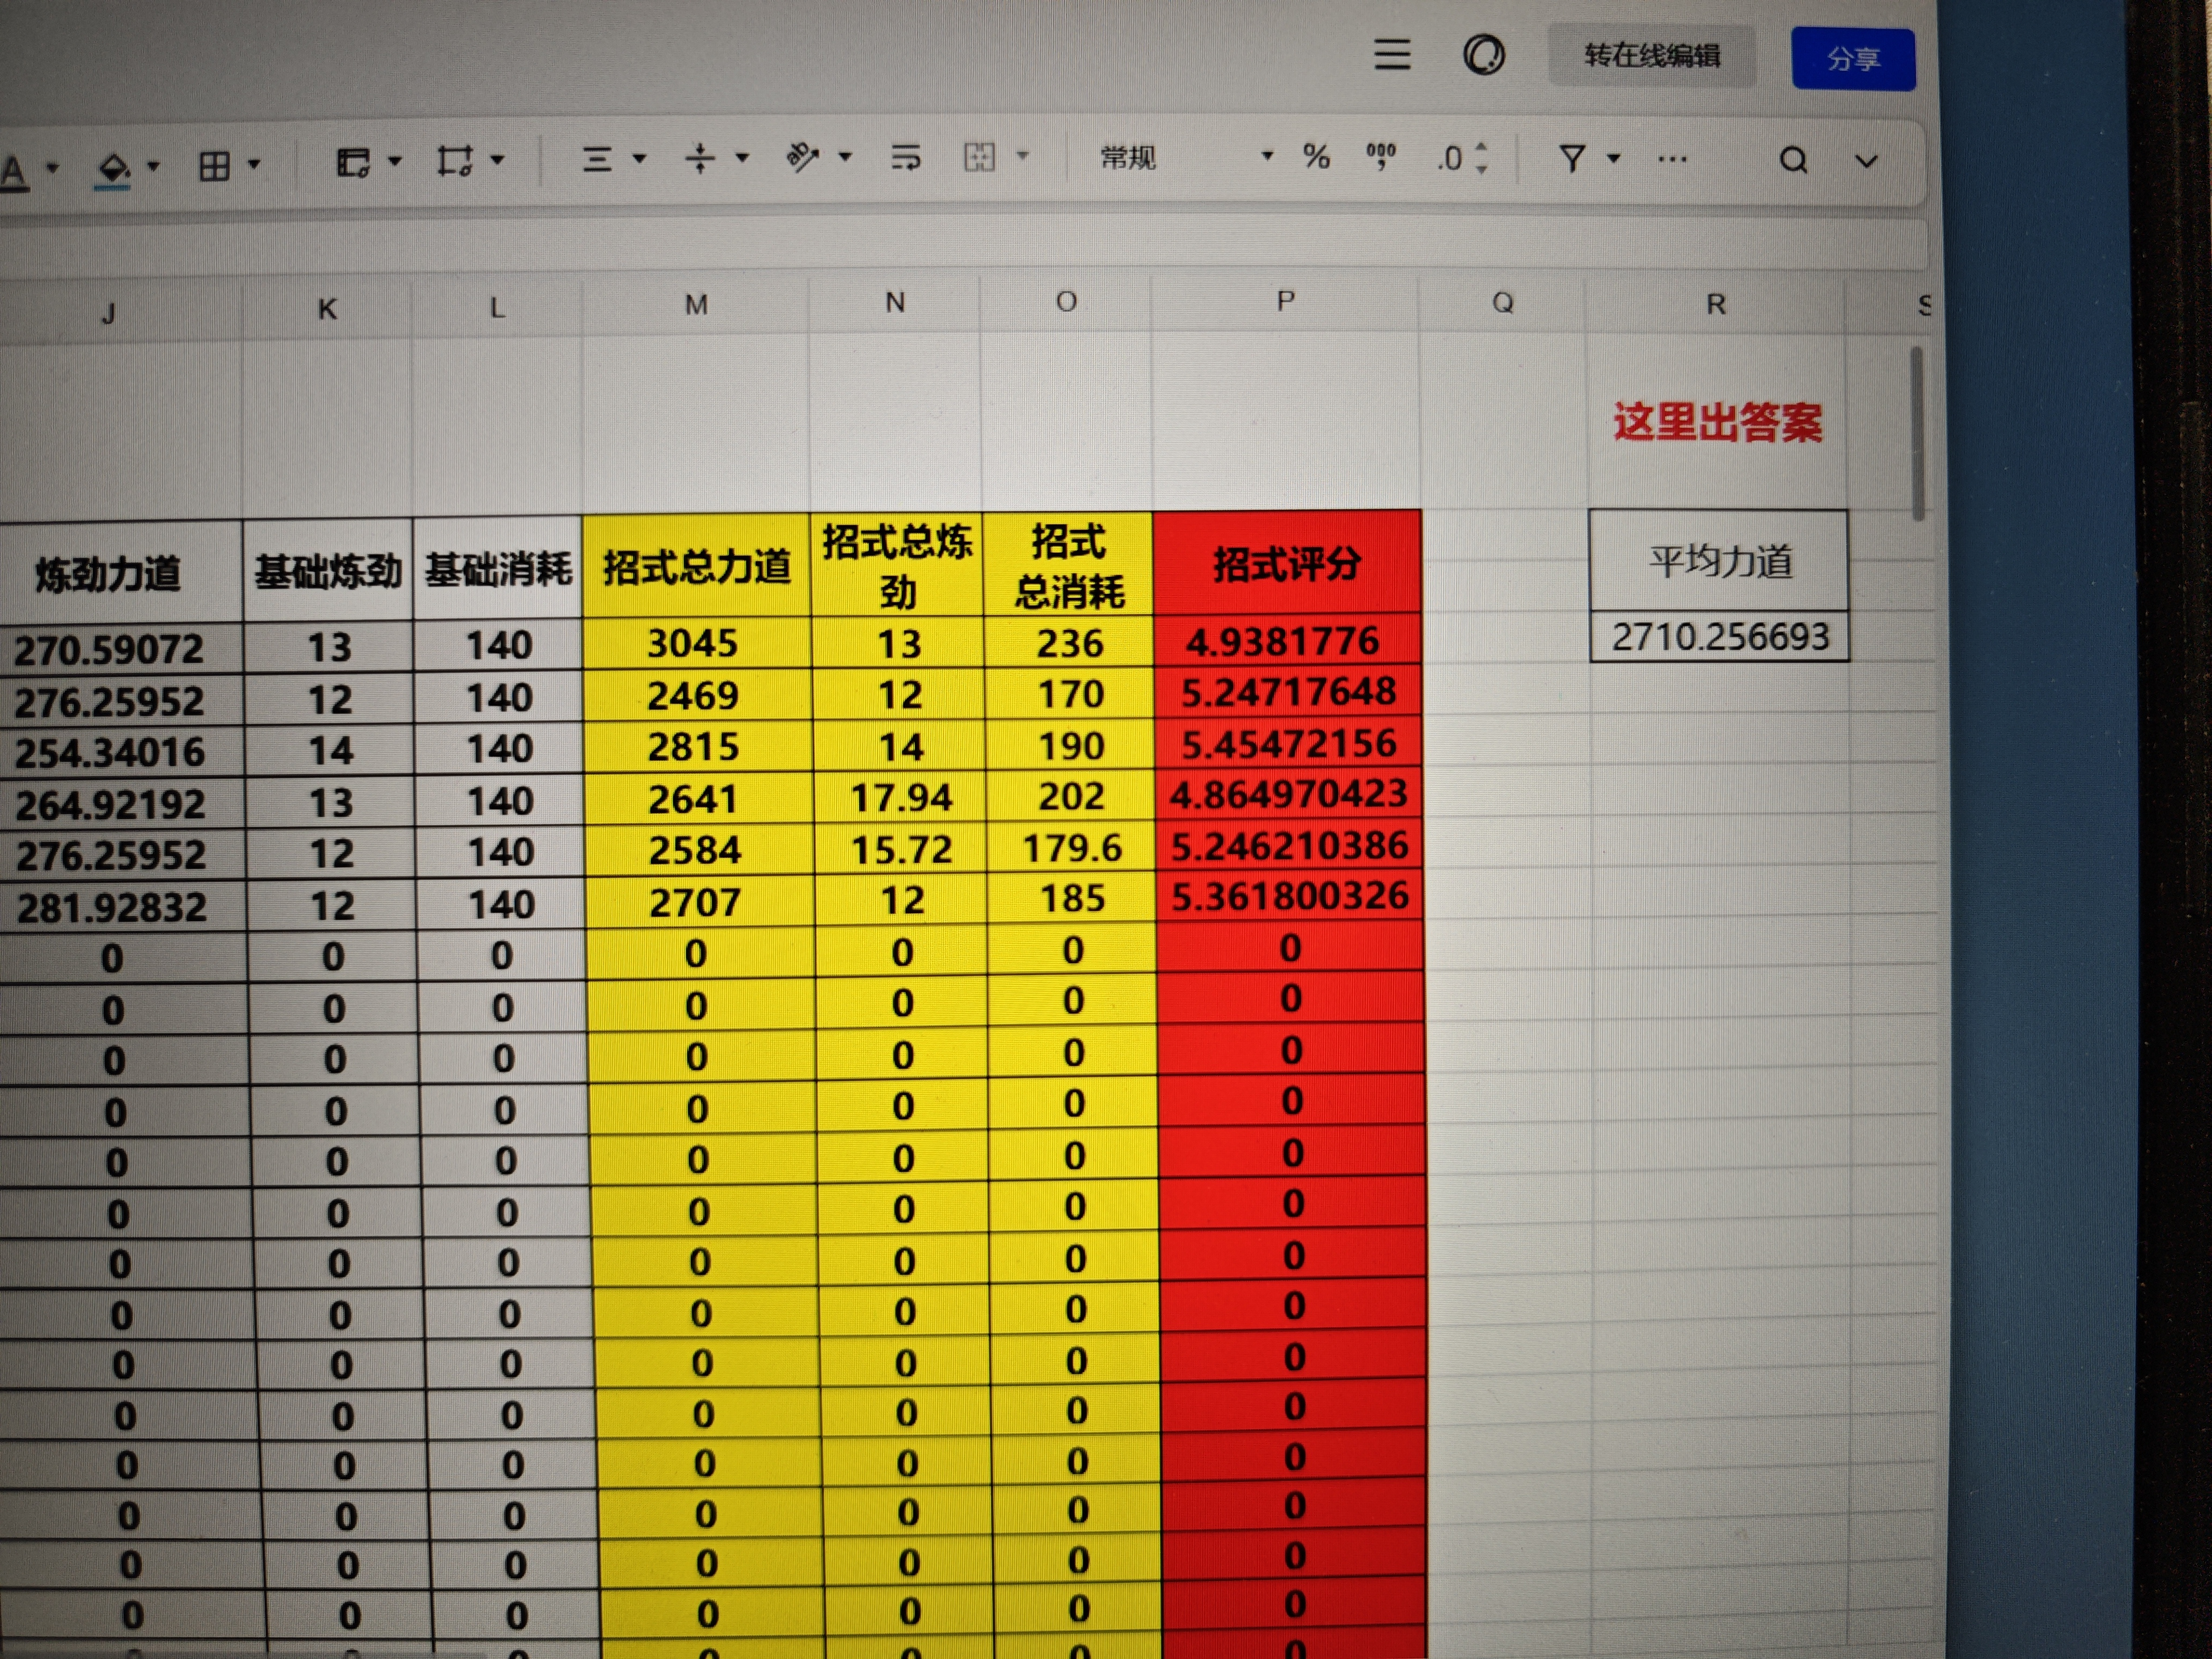Select the cell with 2710.256693
2212x1659 pixels.
click(x=1720, y=636)
